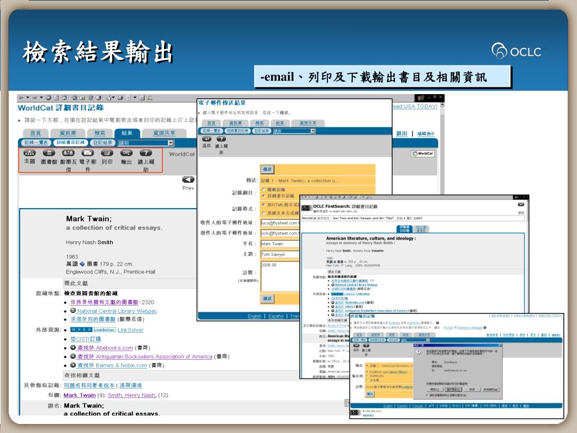Screen dimensions: 577x433
Task: Click the WorldCat logo badge
Action: point(423,153)
